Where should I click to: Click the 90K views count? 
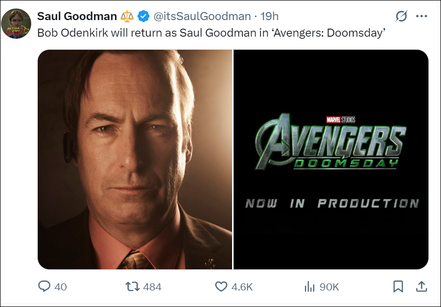[x=330, y=287]
